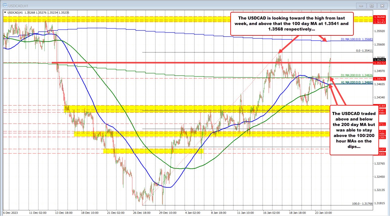Click price axis value 1.34970
Image resolution: width=390 pixels, height=216 pixels.
[380, 71]
